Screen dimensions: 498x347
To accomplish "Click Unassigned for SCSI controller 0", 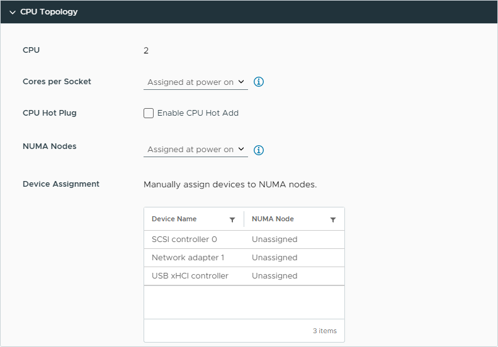I will [x=274, y=240].
